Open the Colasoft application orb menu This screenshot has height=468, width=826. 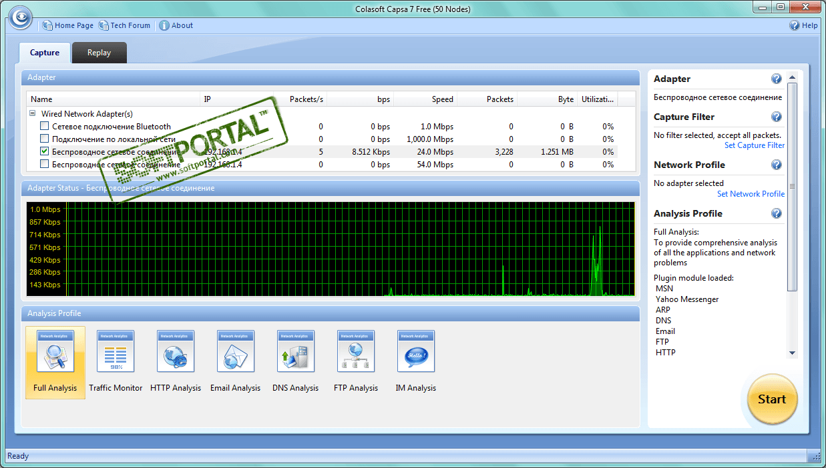tap(21, 17)
